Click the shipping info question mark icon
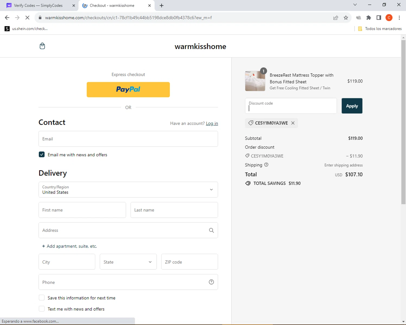 [266, 165]
